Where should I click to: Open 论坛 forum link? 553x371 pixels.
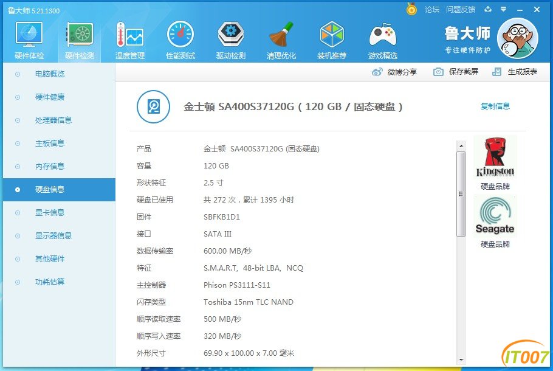click(432, 10)
